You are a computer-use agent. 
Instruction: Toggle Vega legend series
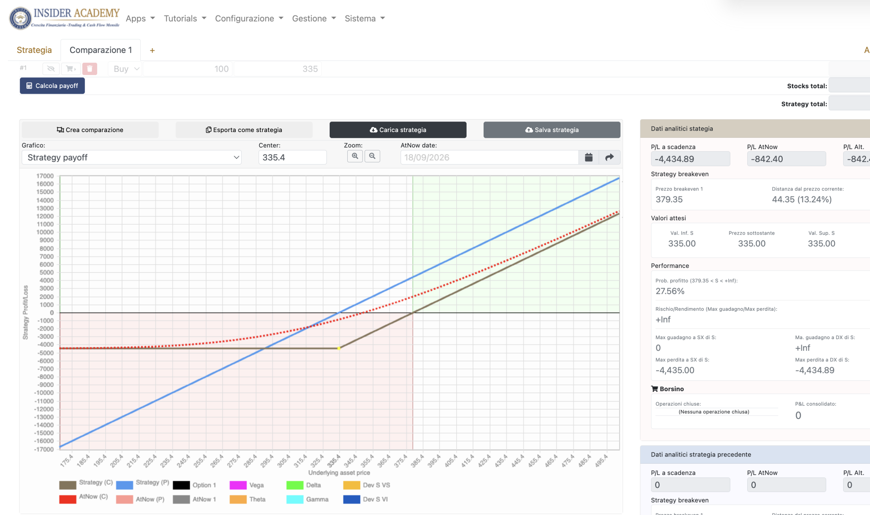point(247,485)
